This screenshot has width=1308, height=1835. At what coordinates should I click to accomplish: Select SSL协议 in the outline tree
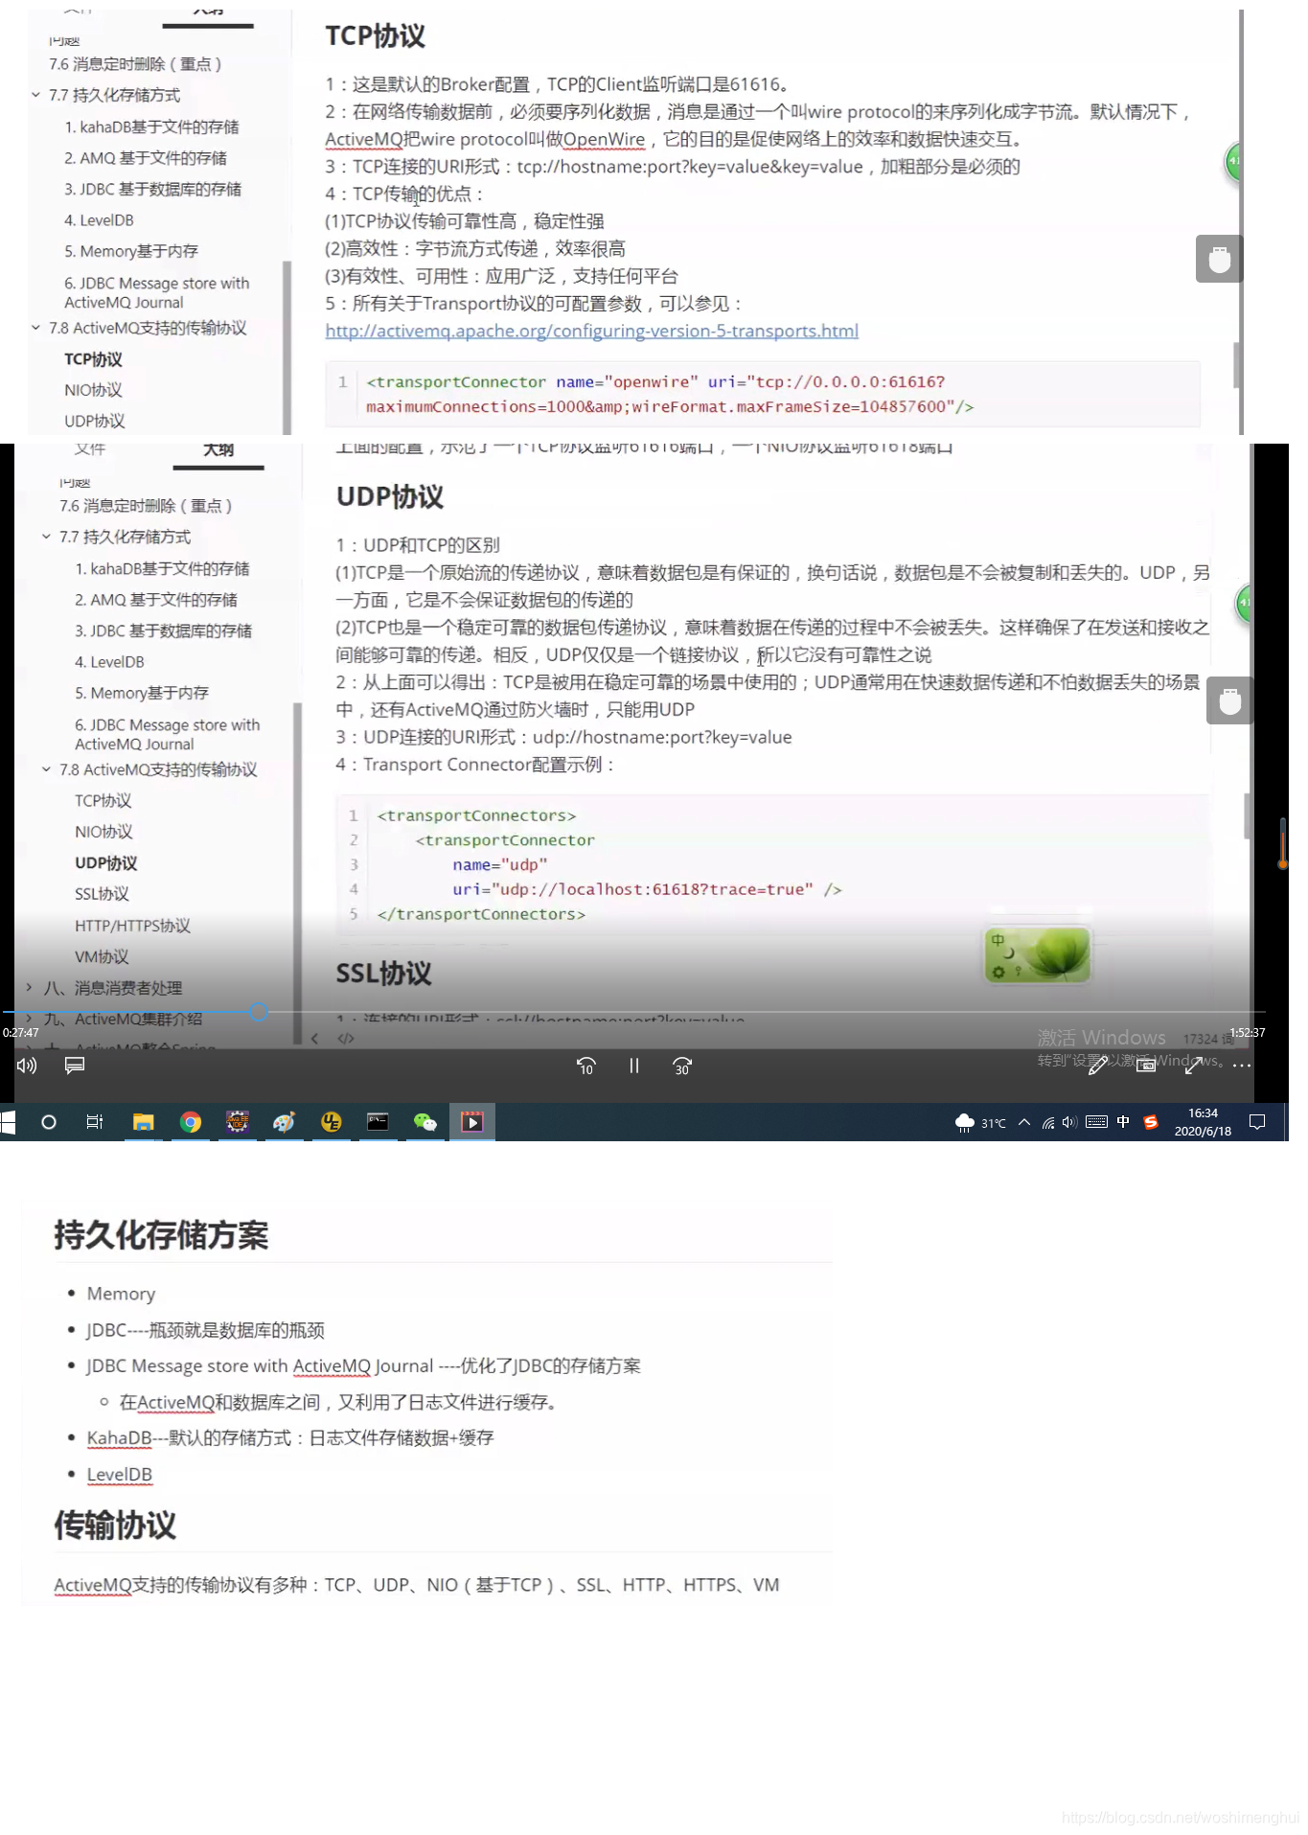102,894
